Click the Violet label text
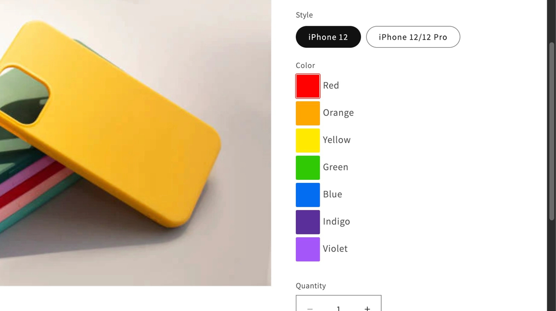556x311 pixels. pos(335,248)
